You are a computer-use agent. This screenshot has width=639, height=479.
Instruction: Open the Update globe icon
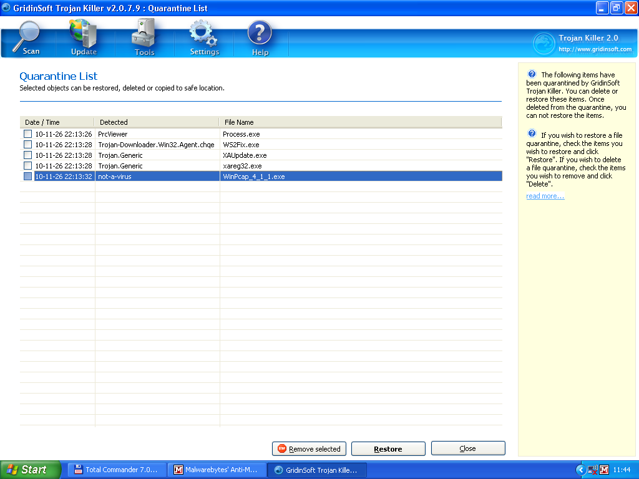click(x=84, y=37)
